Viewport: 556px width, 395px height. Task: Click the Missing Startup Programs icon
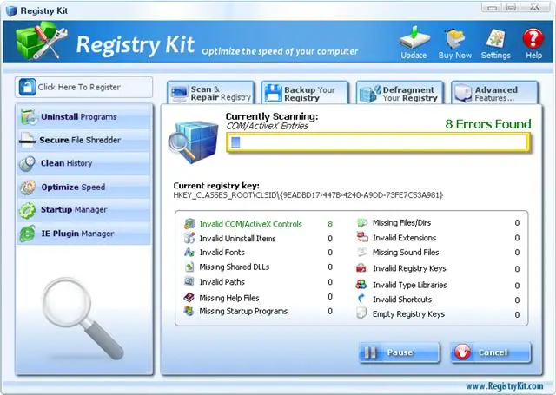click(189, 311)
